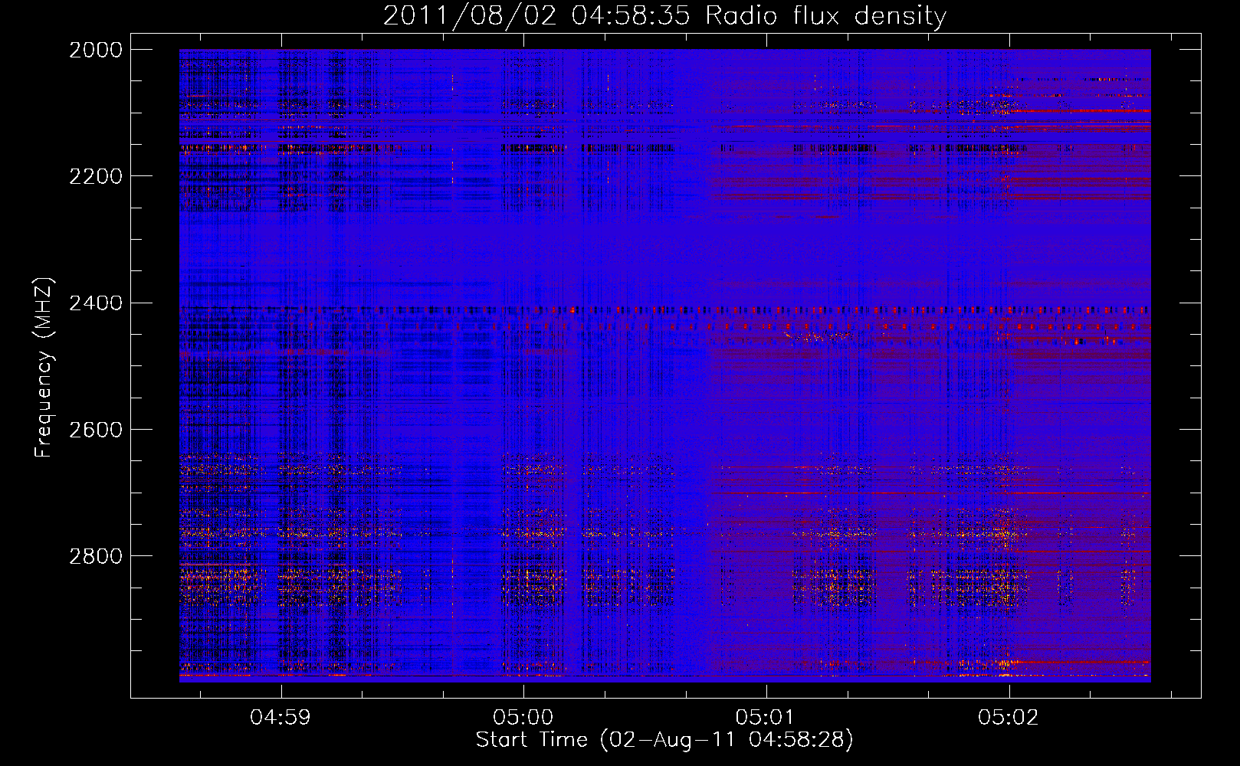
Task: Click the "Frequency (MHZ)" y-axis label
Action: pos(44,368)
